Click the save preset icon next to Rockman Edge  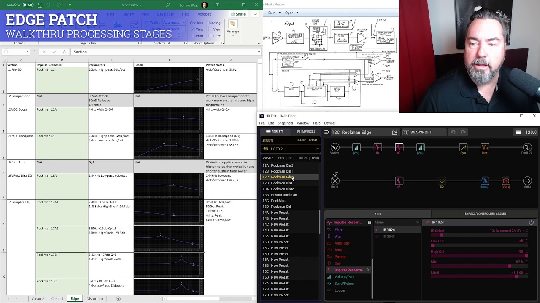coord(395,132)
